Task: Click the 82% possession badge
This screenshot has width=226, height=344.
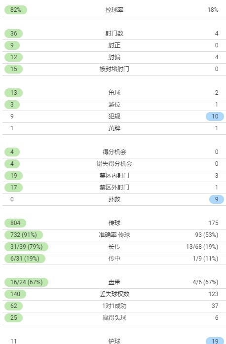Action: click(x=16, y=10)
